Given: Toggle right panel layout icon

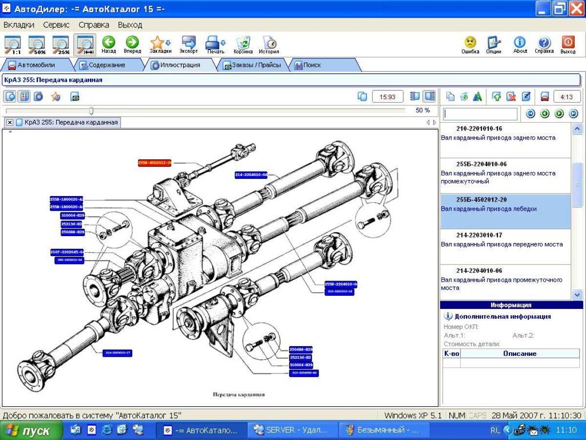Looking at the screenshot, I should click(x=430, y=96).
